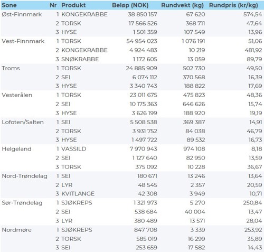Click the Beløp (NOK) column header
Viewport: 264px width, 252px height.
130,5
